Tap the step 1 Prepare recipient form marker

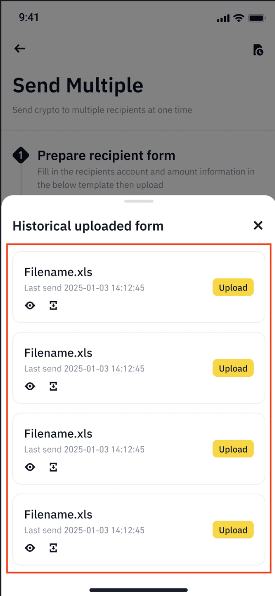21,155
